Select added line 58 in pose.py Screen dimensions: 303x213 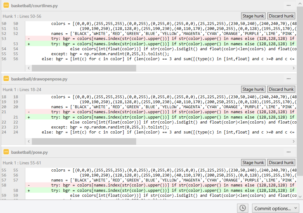(x=161, y=191)
